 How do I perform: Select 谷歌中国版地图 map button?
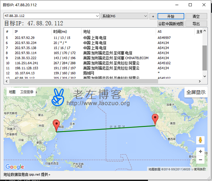171,24
